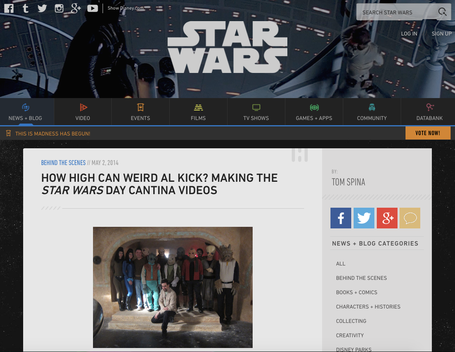Select the Characters + Histories category
The height and width of the screenshot is (352, 455).
pyautogui.click(x=368, y=307)
